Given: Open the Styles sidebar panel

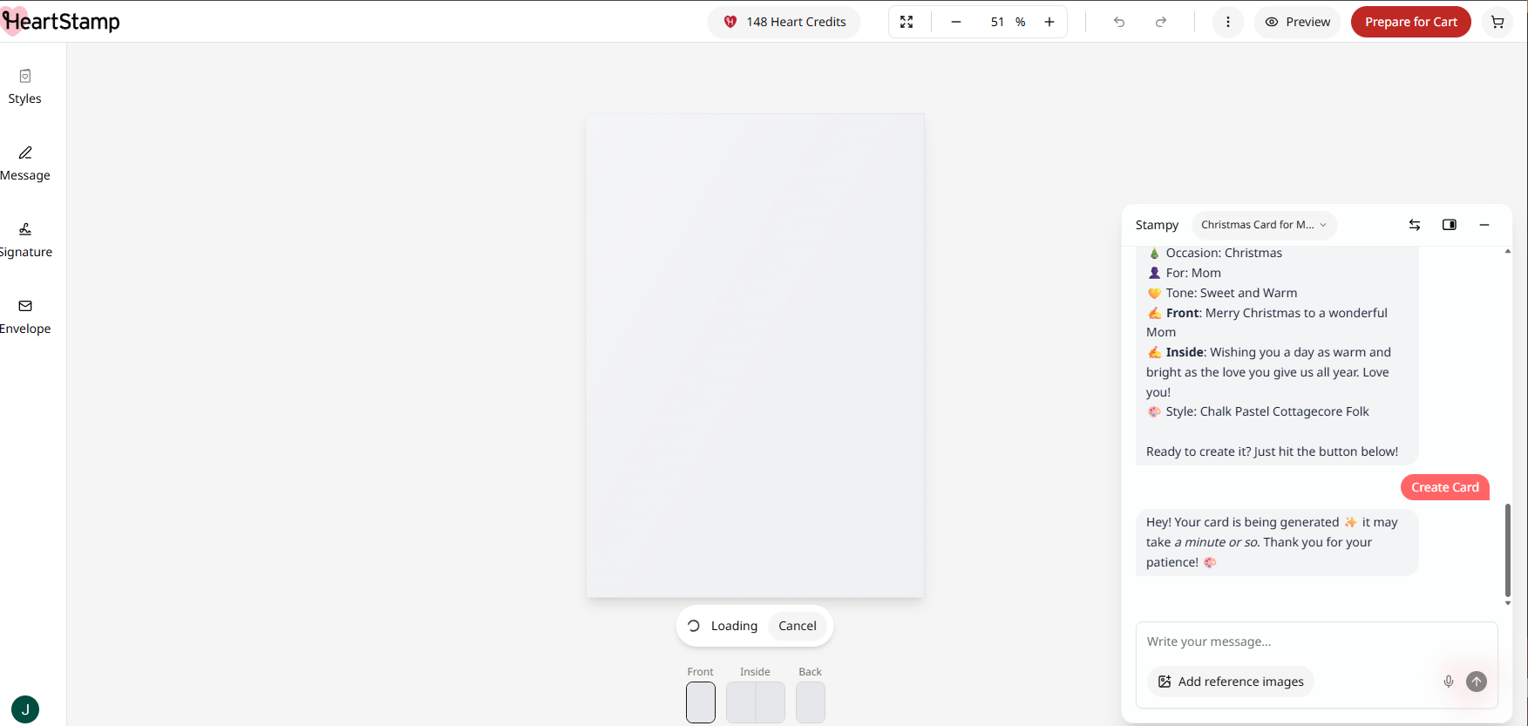Looking at the screenshot, I should 25,87.
